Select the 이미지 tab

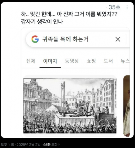(50, 61)
